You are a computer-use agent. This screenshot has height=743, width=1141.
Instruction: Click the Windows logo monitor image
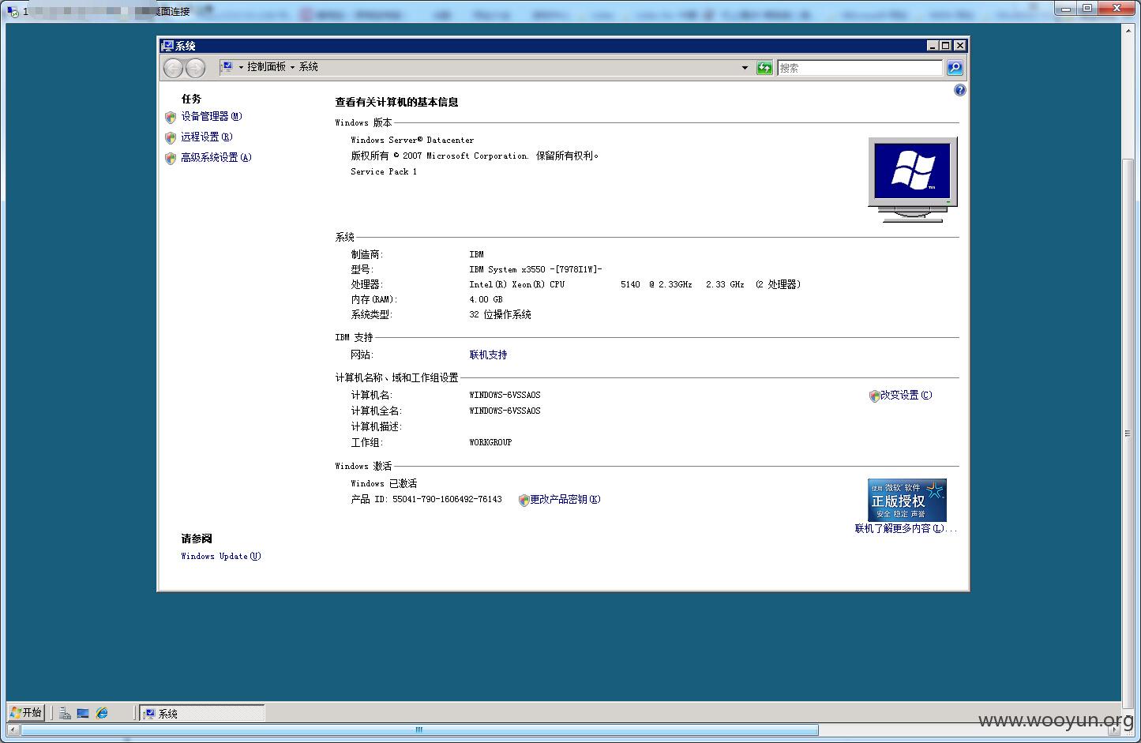(x=913, y=179)
